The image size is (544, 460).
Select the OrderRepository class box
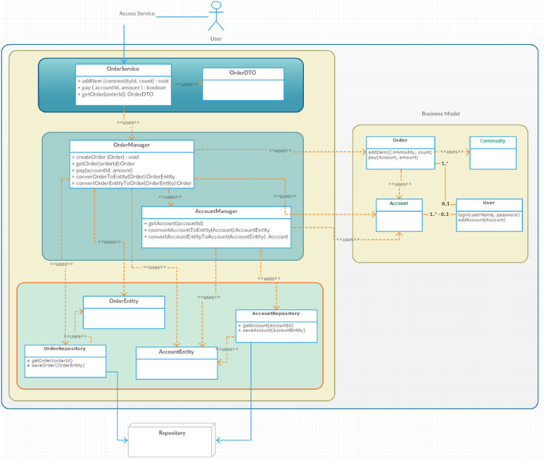[x=65, y=360]
